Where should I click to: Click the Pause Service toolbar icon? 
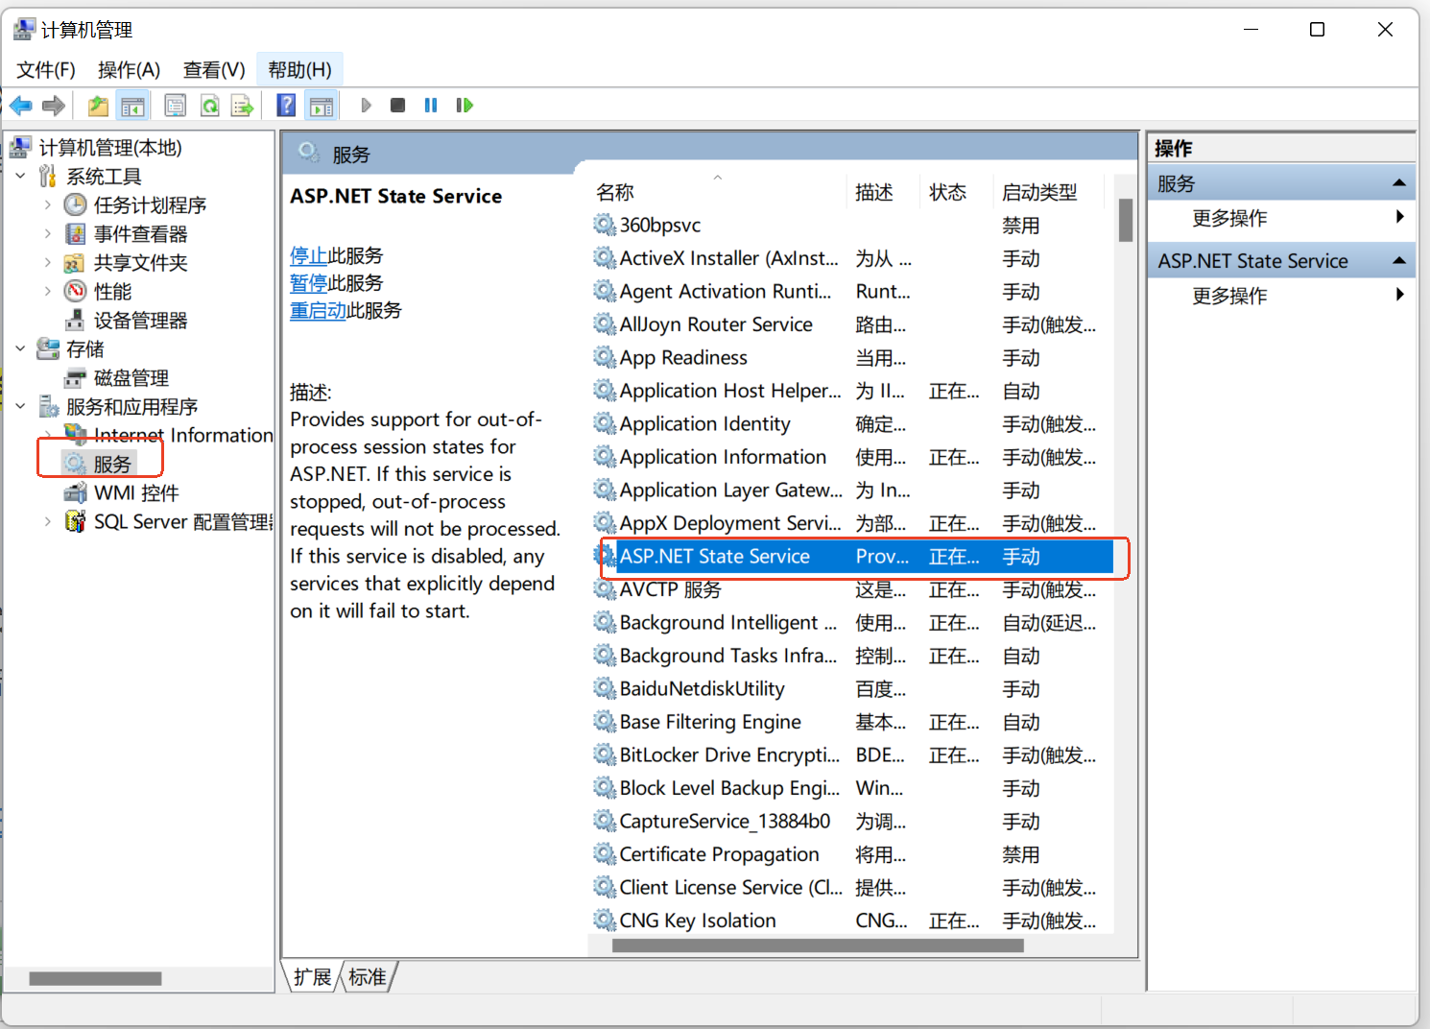[x=431, y=106]
